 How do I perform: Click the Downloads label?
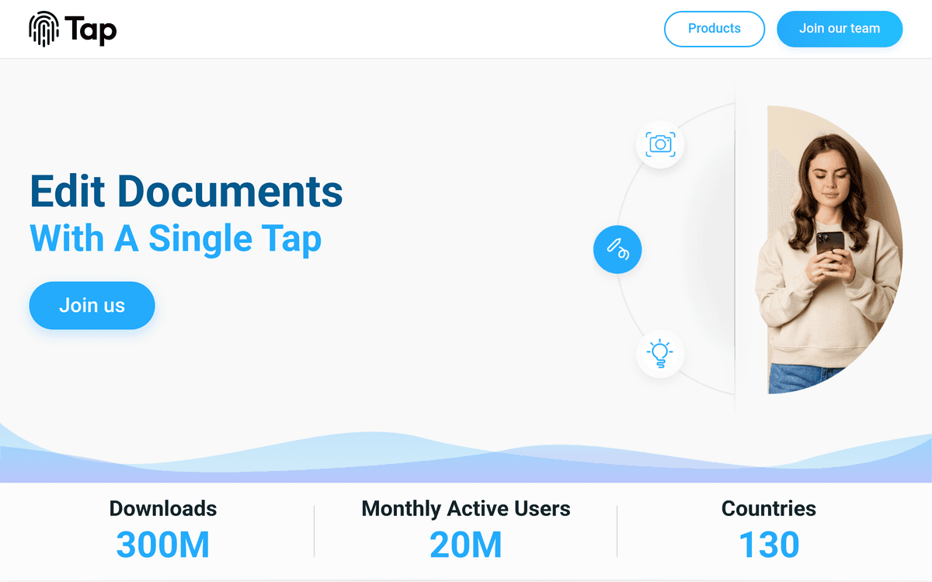pos(163,508)
